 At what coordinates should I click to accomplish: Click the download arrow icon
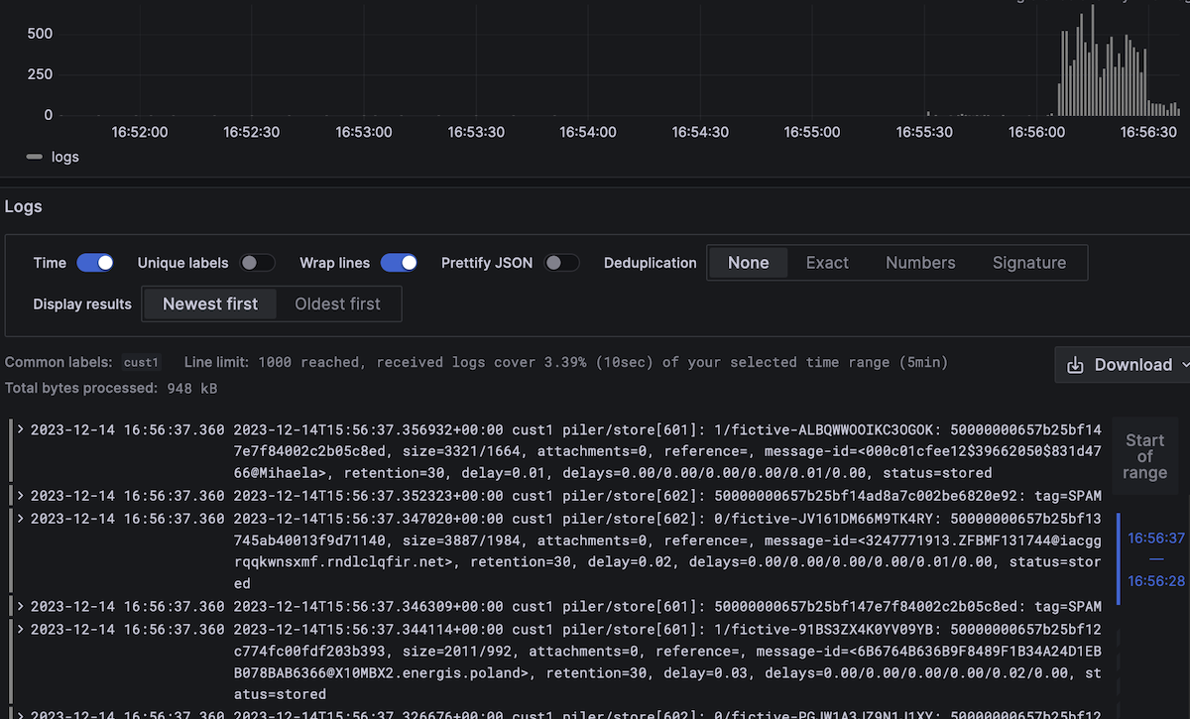(x=1075, y=365)
